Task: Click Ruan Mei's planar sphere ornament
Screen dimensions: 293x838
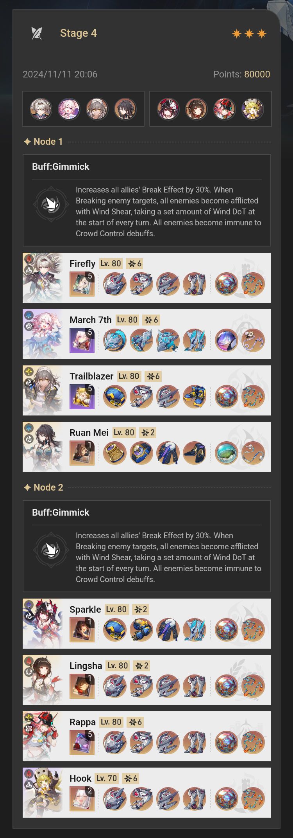Action: click(x=227, y=453)
